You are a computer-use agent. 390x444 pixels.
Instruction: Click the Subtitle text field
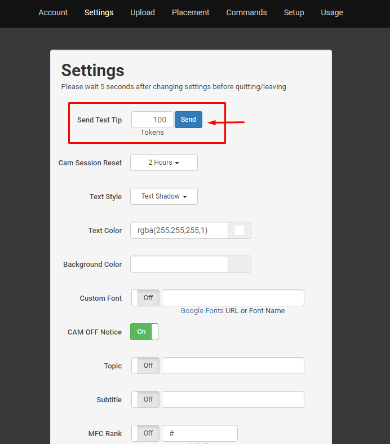(233, 399)
